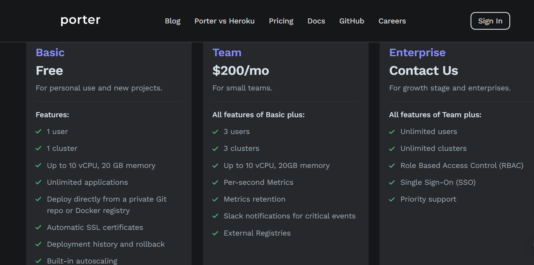Click 'Automatic SSL certificates' text
This screenshot has height=265, width=534.
95,227
